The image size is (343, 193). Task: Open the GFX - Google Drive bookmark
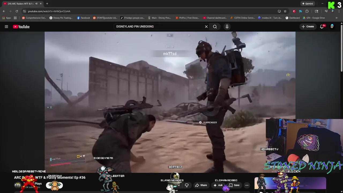(314, 18)
